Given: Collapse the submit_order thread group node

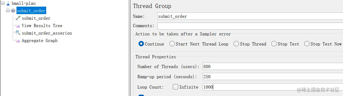Looking at the screenshot, I should [x=8, y=11].
